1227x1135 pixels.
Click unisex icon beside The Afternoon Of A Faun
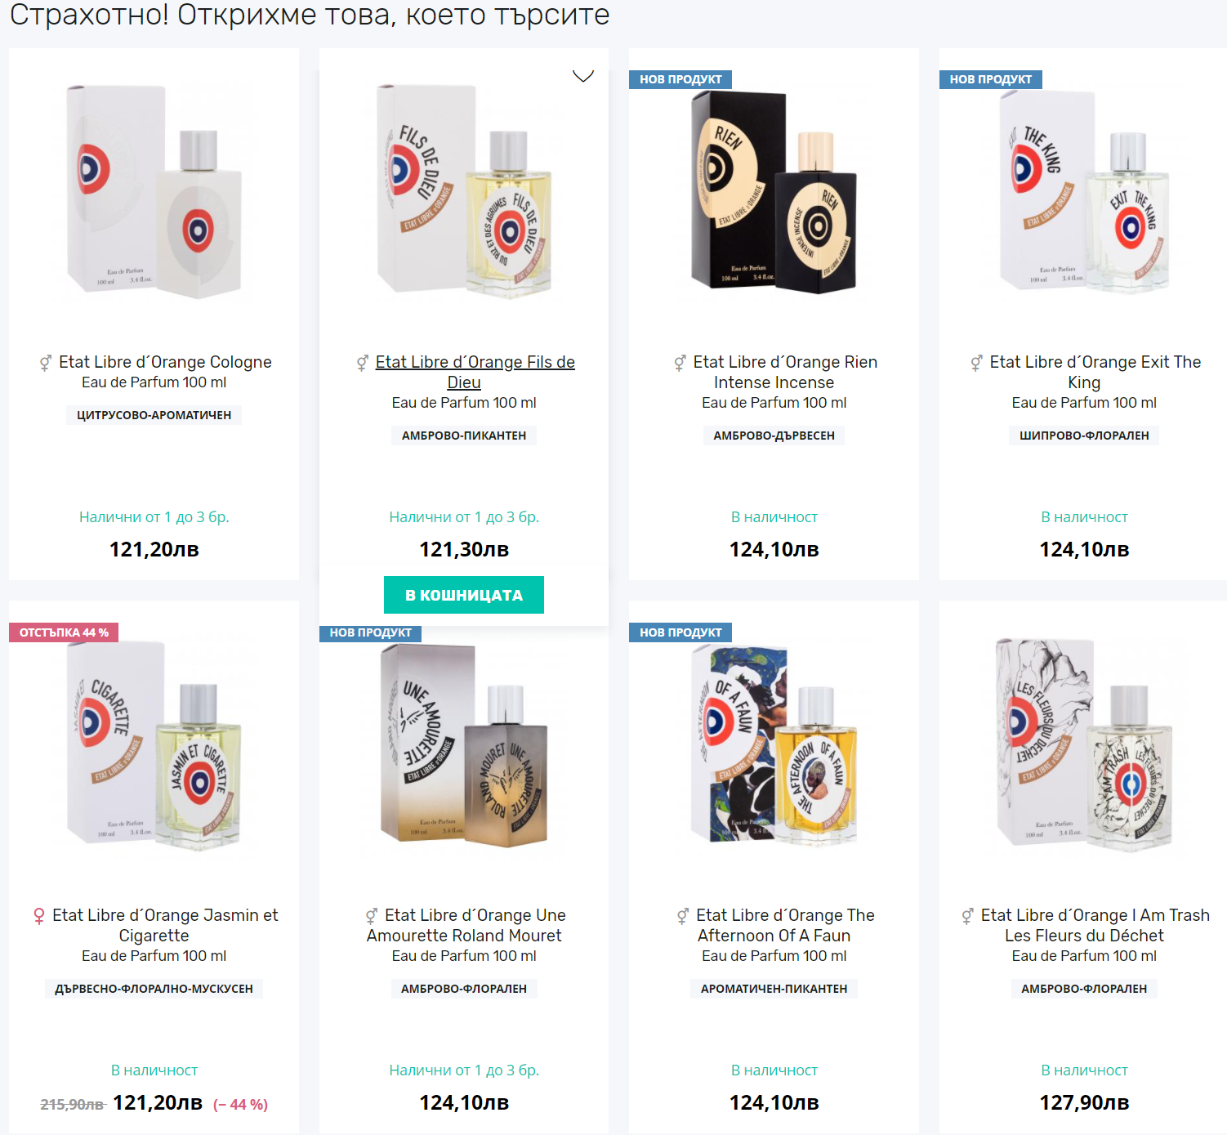coord(683,916)
